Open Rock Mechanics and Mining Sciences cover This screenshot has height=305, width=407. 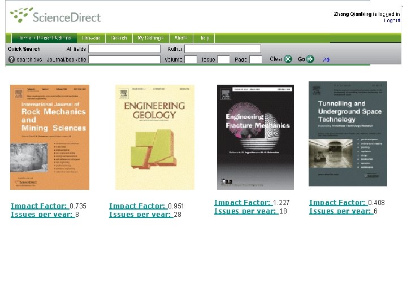[50, 137]
